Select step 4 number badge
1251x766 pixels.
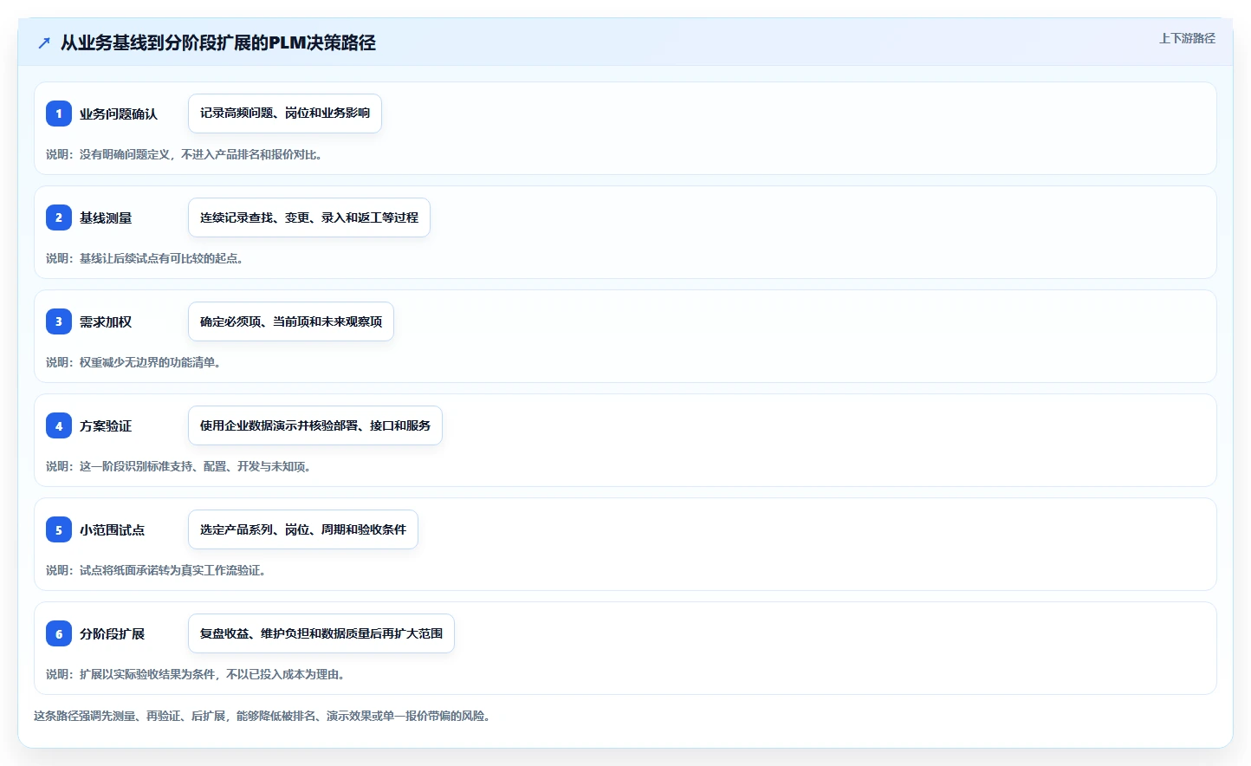(x=59, y=425)
